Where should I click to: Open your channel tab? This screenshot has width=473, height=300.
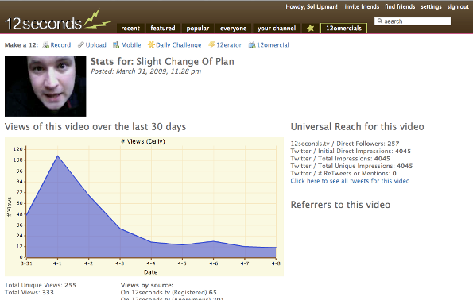(x=277, y=28)
